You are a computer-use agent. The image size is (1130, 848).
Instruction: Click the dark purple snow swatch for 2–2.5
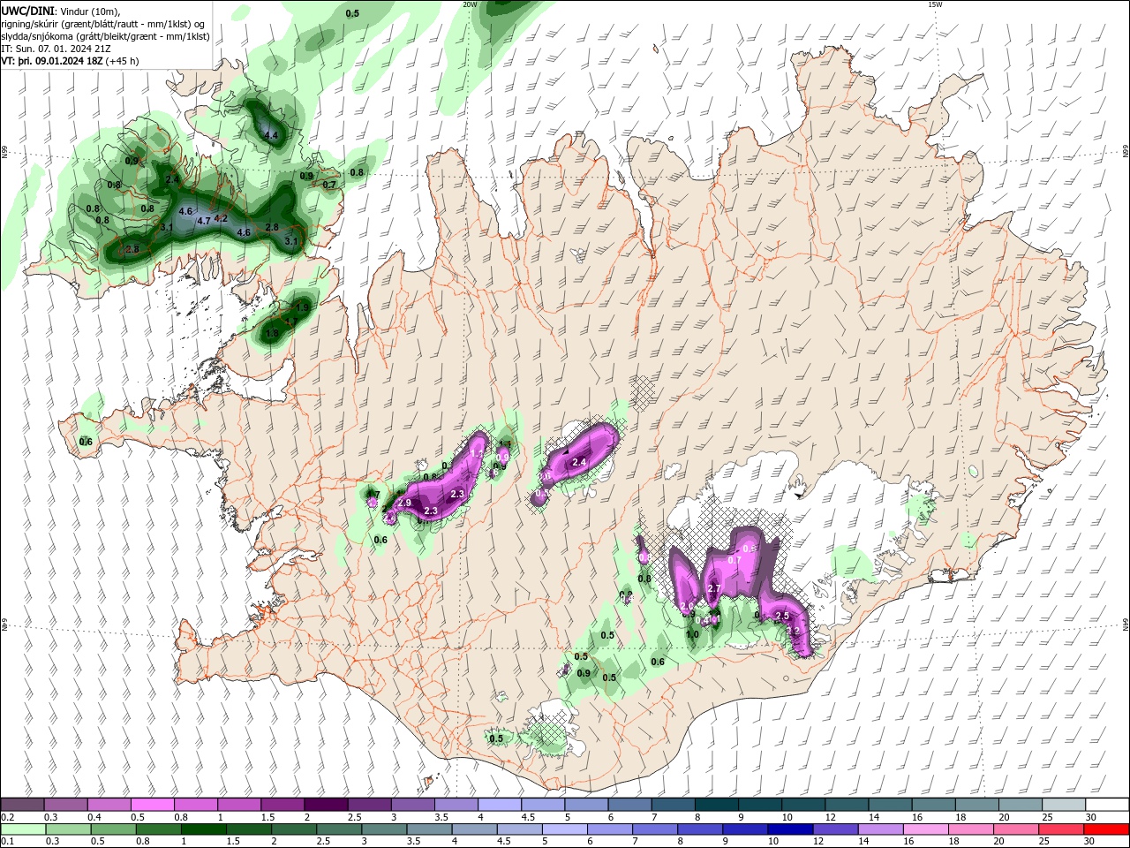(x=326, y=805)
